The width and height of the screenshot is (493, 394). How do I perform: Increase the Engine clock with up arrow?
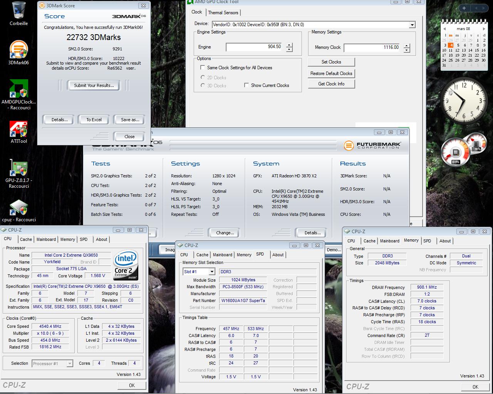(x=289, y=45)
